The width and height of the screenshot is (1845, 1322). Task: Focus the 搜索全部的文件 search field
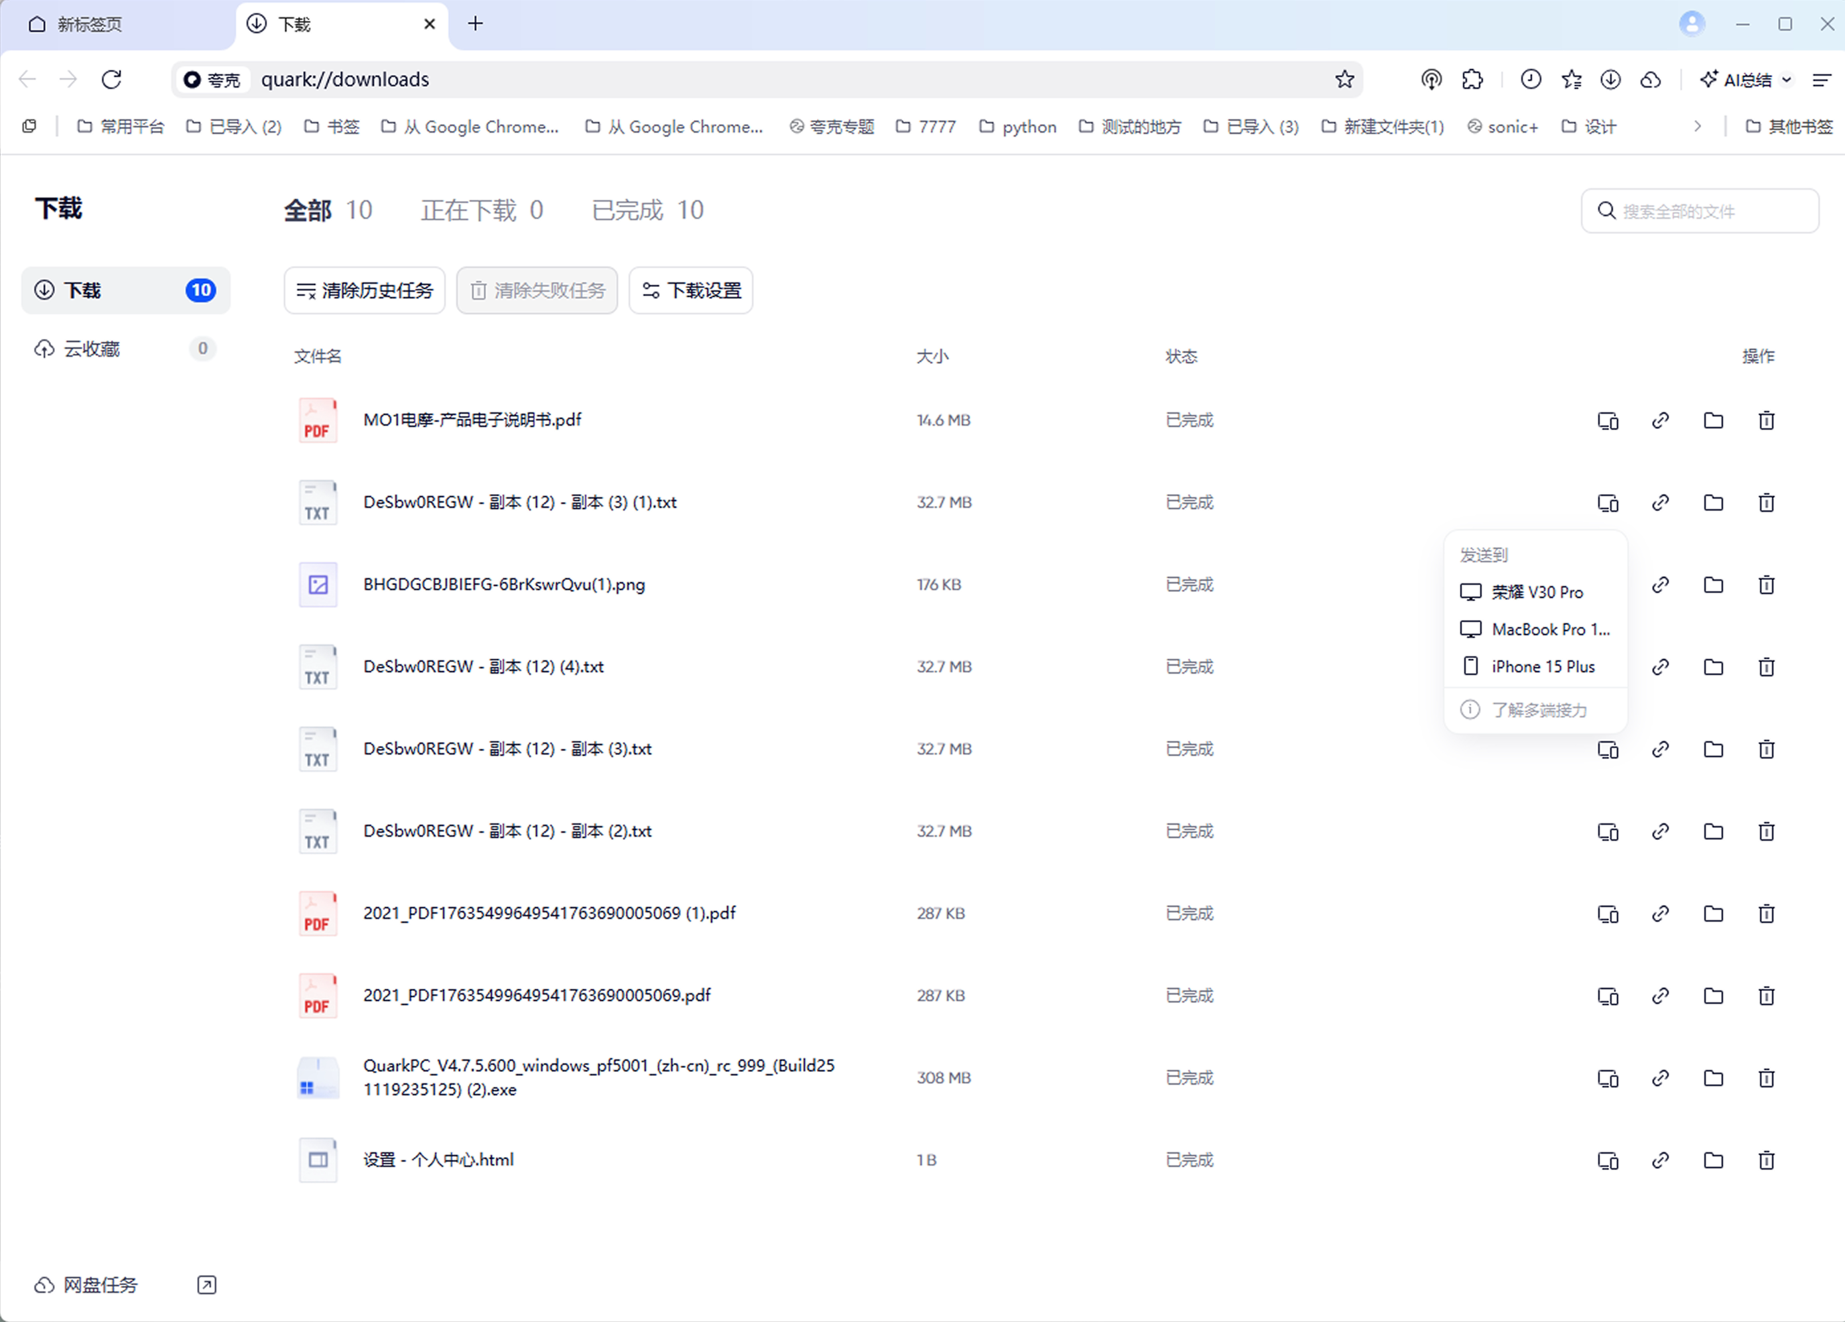[1699, 211]
